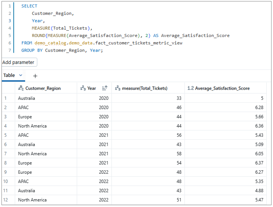The image size is (273, 207).
Task: Click code line number 7
Action: tap(10, 50)
